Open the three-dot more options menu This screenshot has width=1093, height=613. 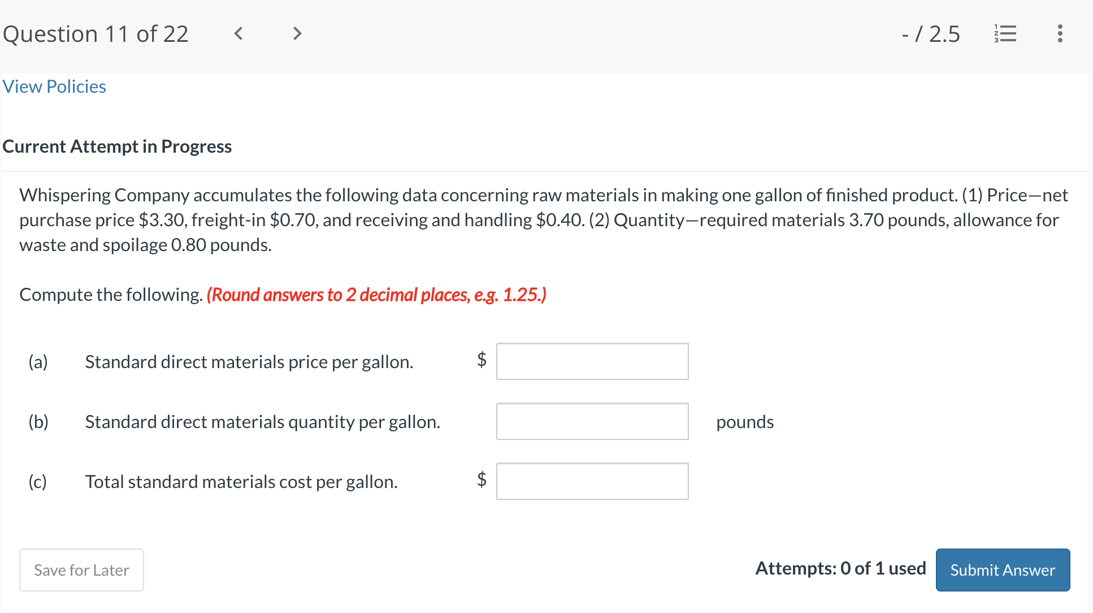click(1060, 34)
